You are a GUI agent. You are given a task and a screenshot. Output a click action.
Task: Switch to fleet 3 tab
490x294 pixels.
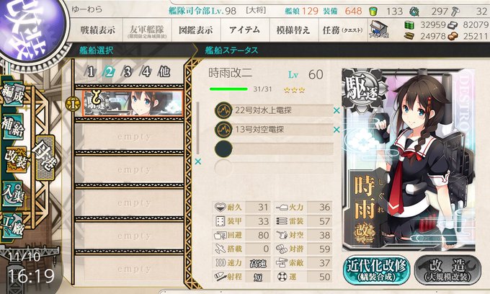click(128, 72)
